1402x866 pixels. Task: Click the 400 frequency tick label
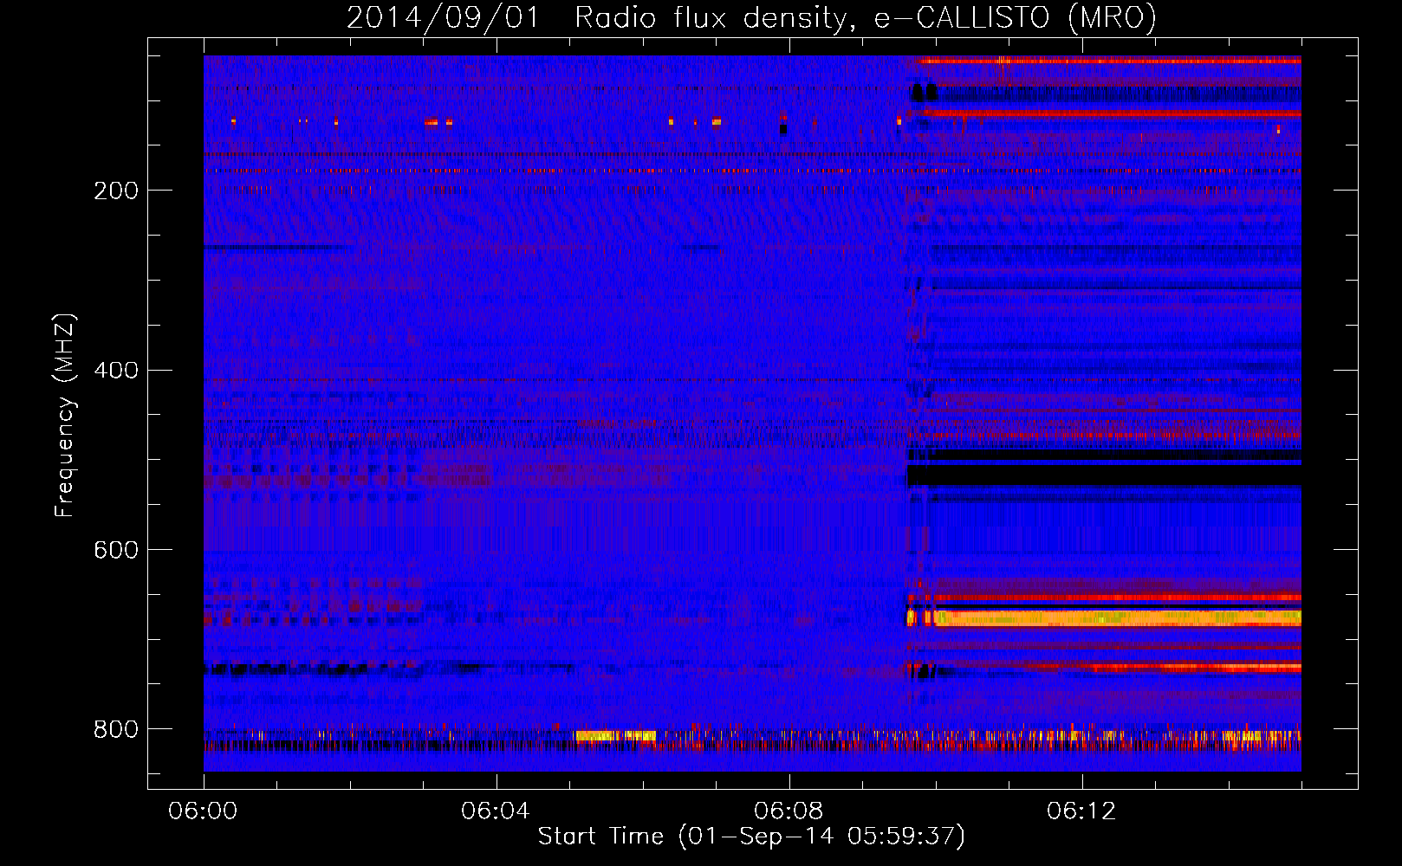(x=115, y=371)
